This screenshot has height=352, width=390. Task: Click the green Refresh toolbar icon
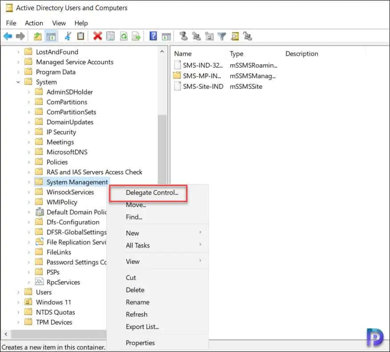tap(124, 36)
